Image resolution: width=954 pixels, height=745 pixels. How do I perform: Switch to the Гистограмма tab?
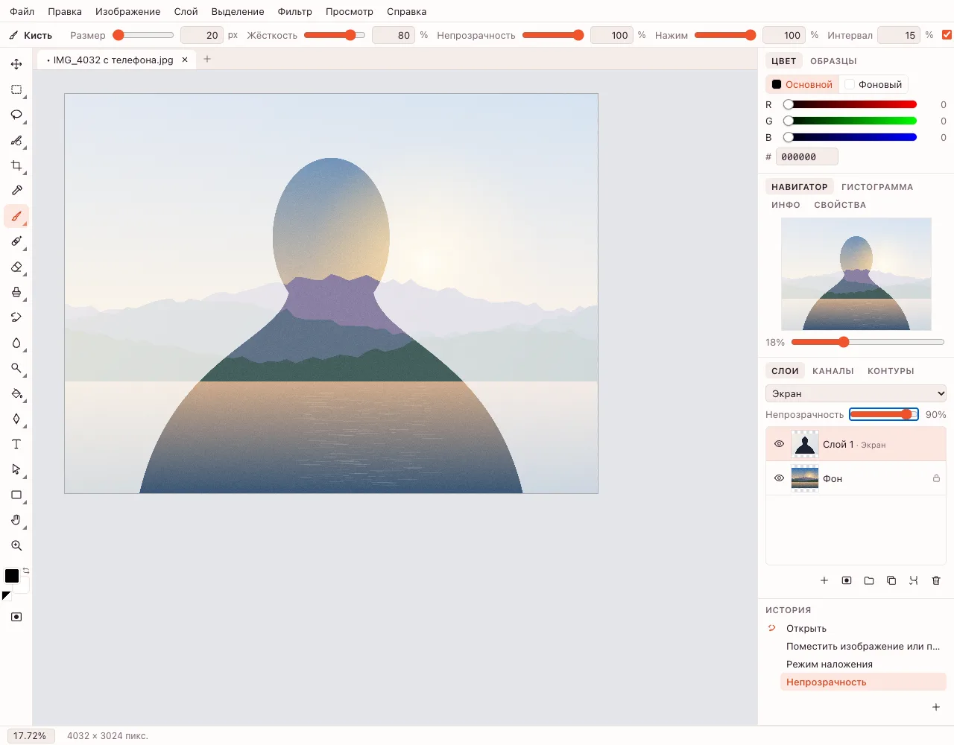click(x=876, y=187)
